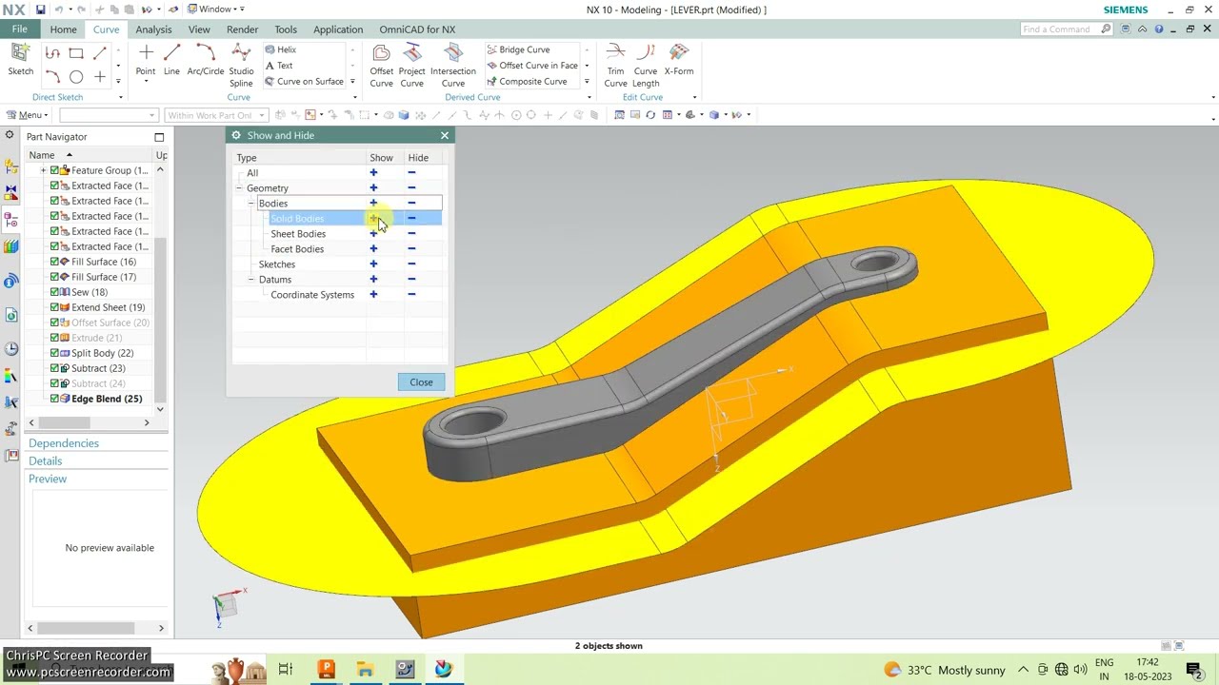Open the Menu dropdown

(27, 115)
